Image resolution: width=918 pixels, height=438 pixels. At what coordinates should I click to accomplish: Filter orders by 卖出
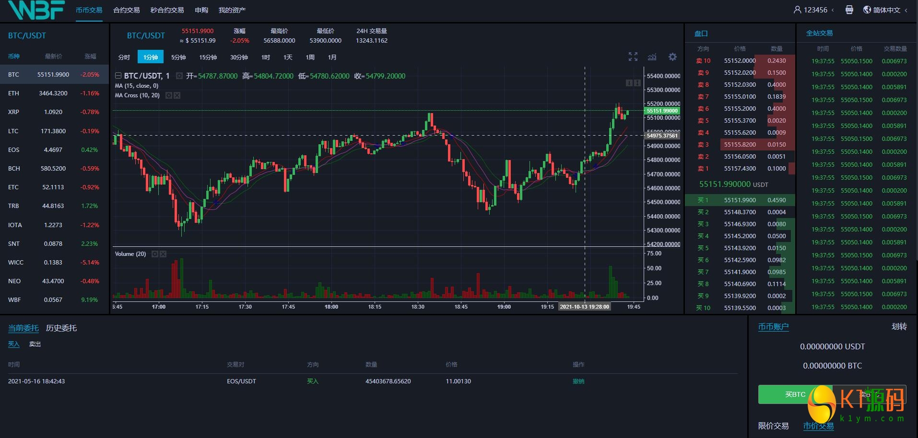point(35,344)
